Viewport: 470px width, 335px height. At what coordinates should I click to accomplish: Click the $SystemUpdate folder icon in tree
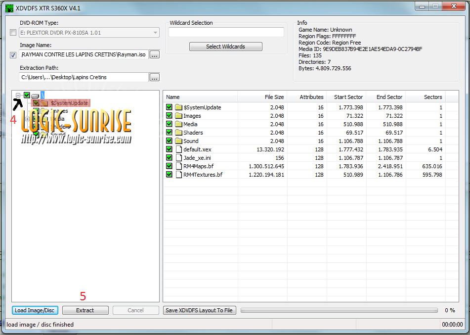pos(44,103)
